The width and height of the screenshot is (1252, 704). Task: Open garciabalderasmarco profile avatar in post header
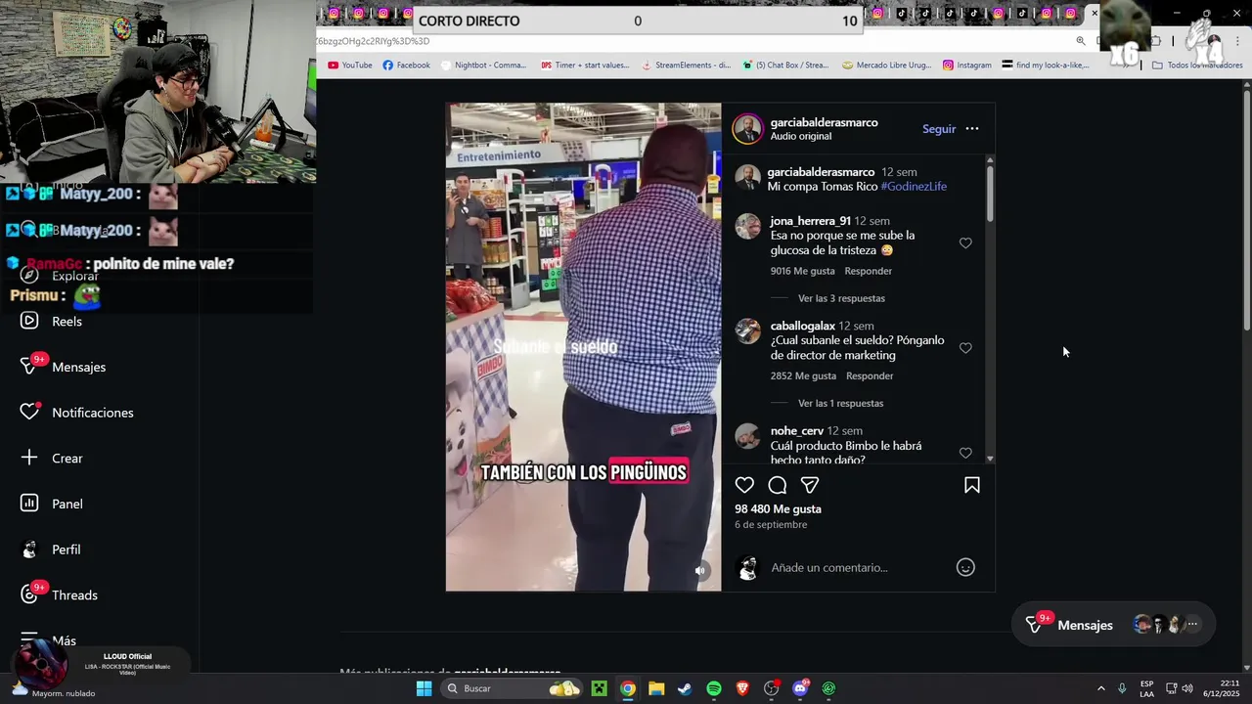point(748,129)
